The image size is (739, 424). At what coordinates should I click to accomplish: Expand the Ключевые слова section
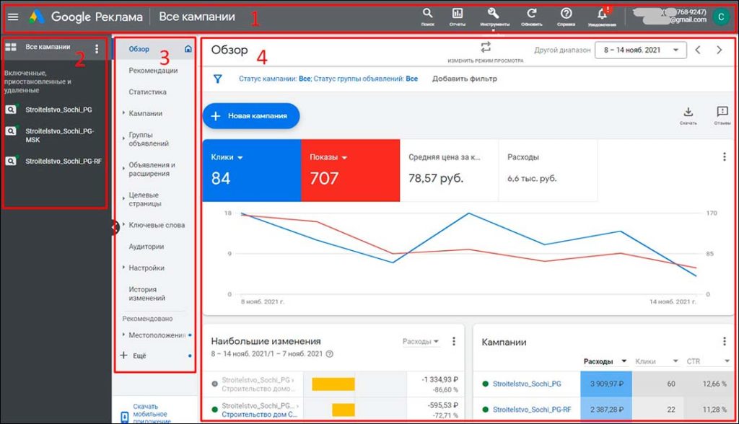pyautogui.click(x=123, y=225)
